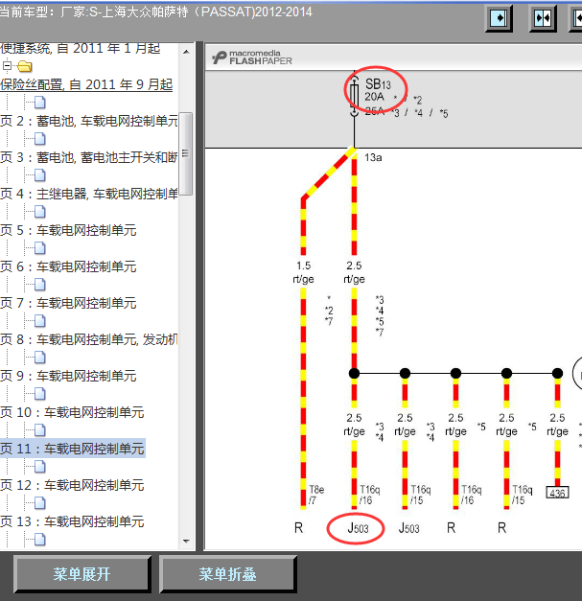Screen dimensions: 582x601
Task: Click document icon below 页 11 entry
Action: click(40, 467)
